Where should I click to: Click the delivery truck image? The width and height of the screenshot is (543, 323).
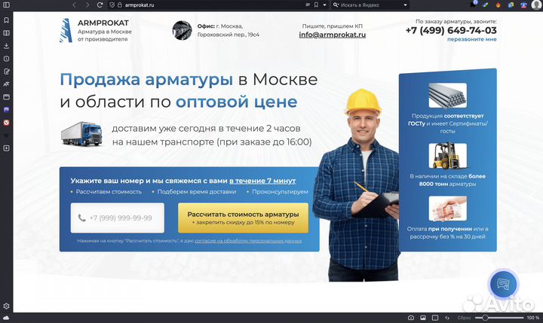[x=81, y=134]
